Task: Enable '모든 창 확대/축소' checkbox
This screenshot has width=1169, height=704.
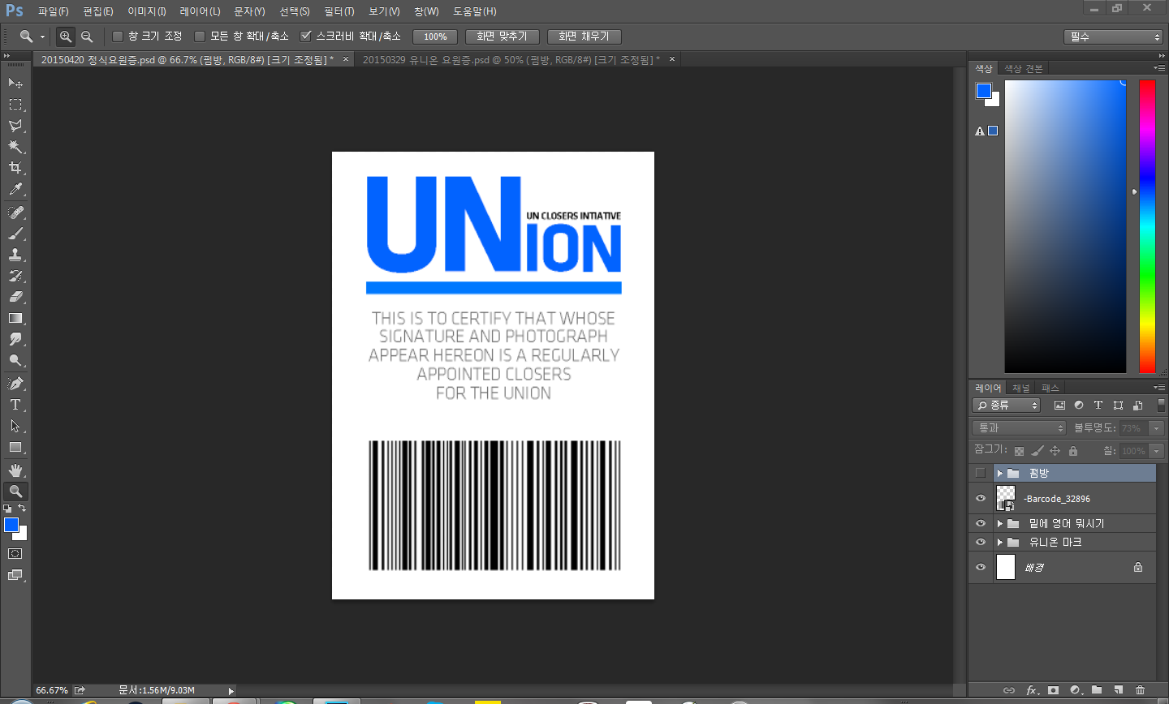Action: coord(200,36)
